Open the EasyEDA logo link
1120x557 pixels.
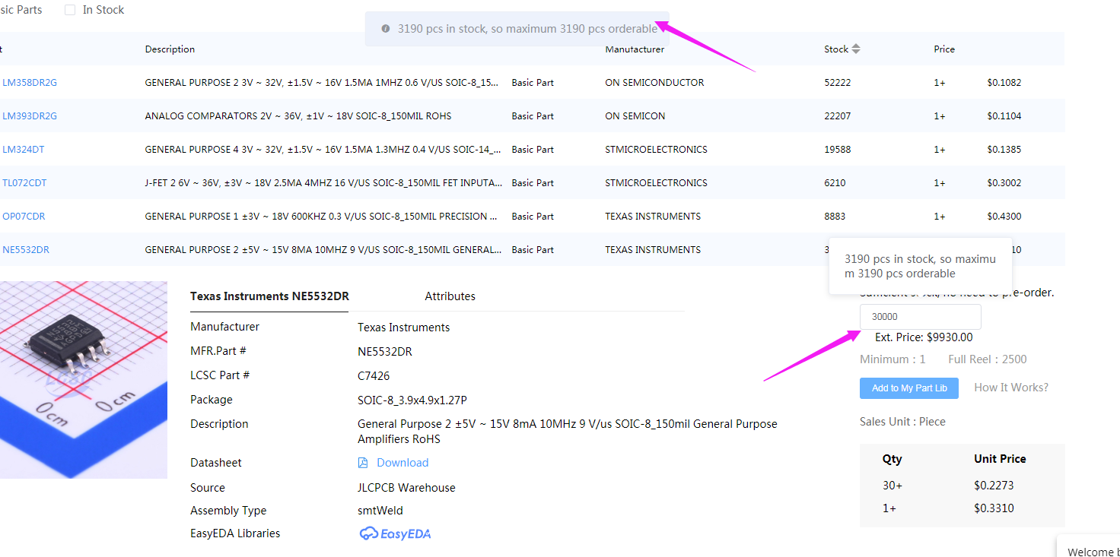(395, 533)
